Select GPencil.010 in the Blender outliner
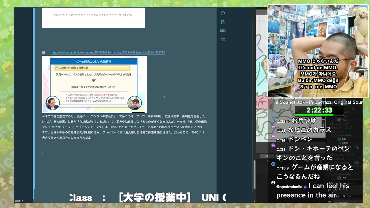 [x=344, y=135]
